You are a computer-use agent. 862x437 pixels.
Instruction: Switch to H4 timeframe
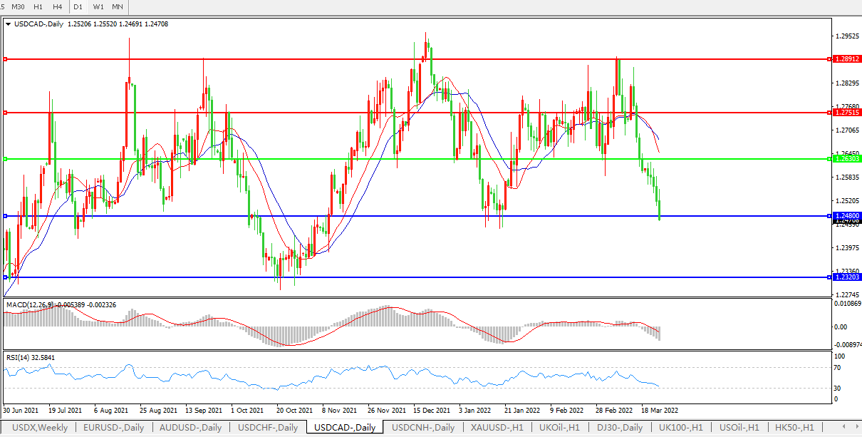[x=57, y=6]
